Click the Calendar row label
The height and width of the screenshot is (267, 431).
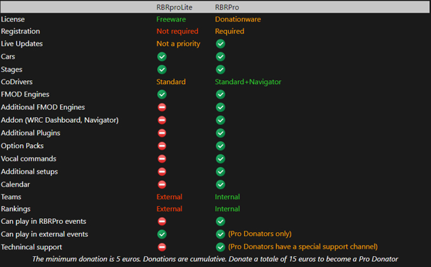tap(15, 185)
